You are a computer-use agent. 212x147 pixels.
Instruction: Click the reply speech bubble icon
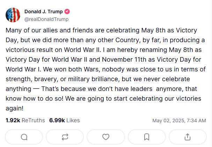click(x=24, y=137)
